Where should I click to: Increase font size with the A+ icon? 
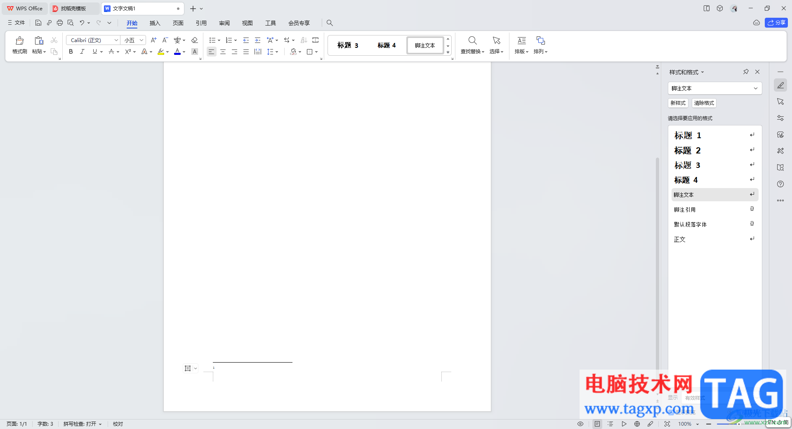coord(153,40)
